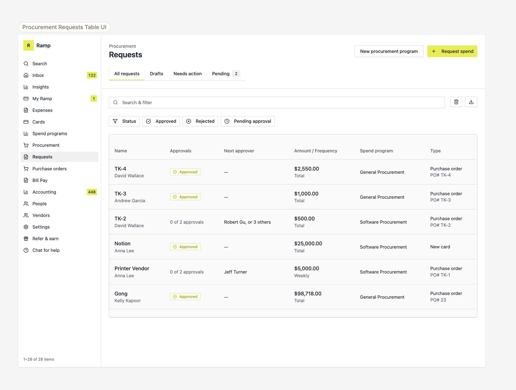Click New card type in Notion row
Viewport: 516px width, 390px height.
pos(440,247)
